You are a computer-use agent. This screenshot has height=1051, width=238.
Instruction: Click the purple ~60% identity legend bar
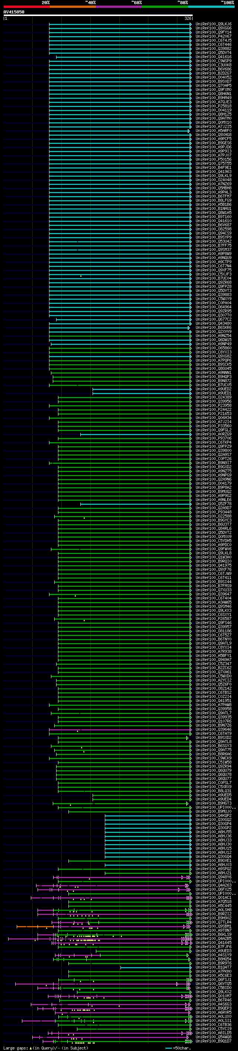119,7
